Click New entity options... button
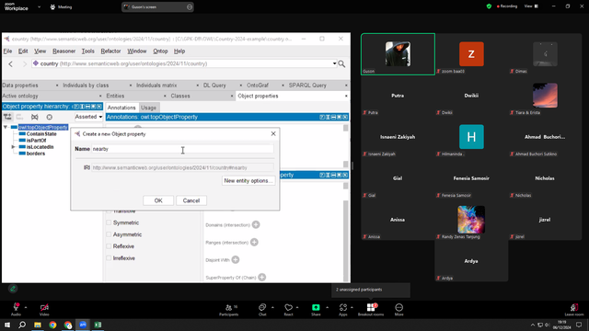Image resolution: width=589 pixels, height=331 pixels. pyautogui.click(x=248, y=180)
